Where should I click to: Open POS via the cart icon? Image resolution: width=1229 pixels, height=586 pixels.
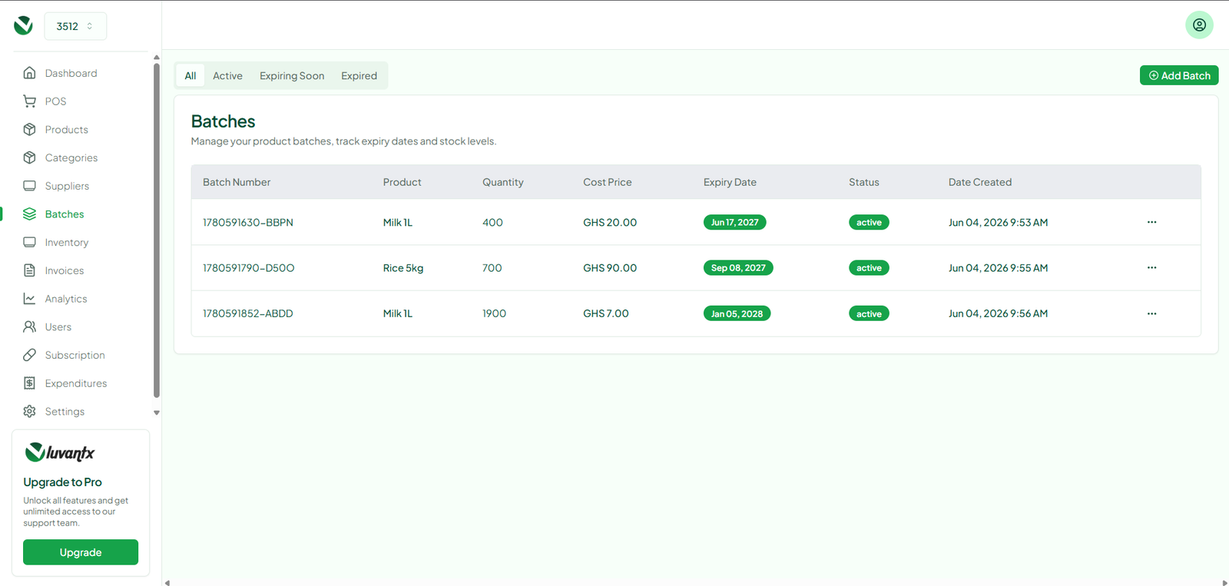[x=29, y=101]
